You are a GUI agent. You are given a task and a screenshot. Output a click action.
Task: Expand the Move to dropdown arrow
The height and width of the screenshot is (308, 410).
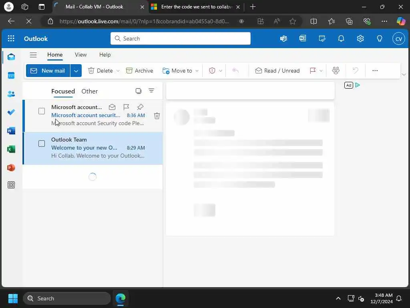197,71
